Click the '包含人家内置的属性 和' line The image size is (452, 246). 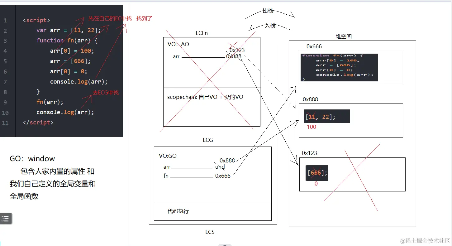[58, 171]
